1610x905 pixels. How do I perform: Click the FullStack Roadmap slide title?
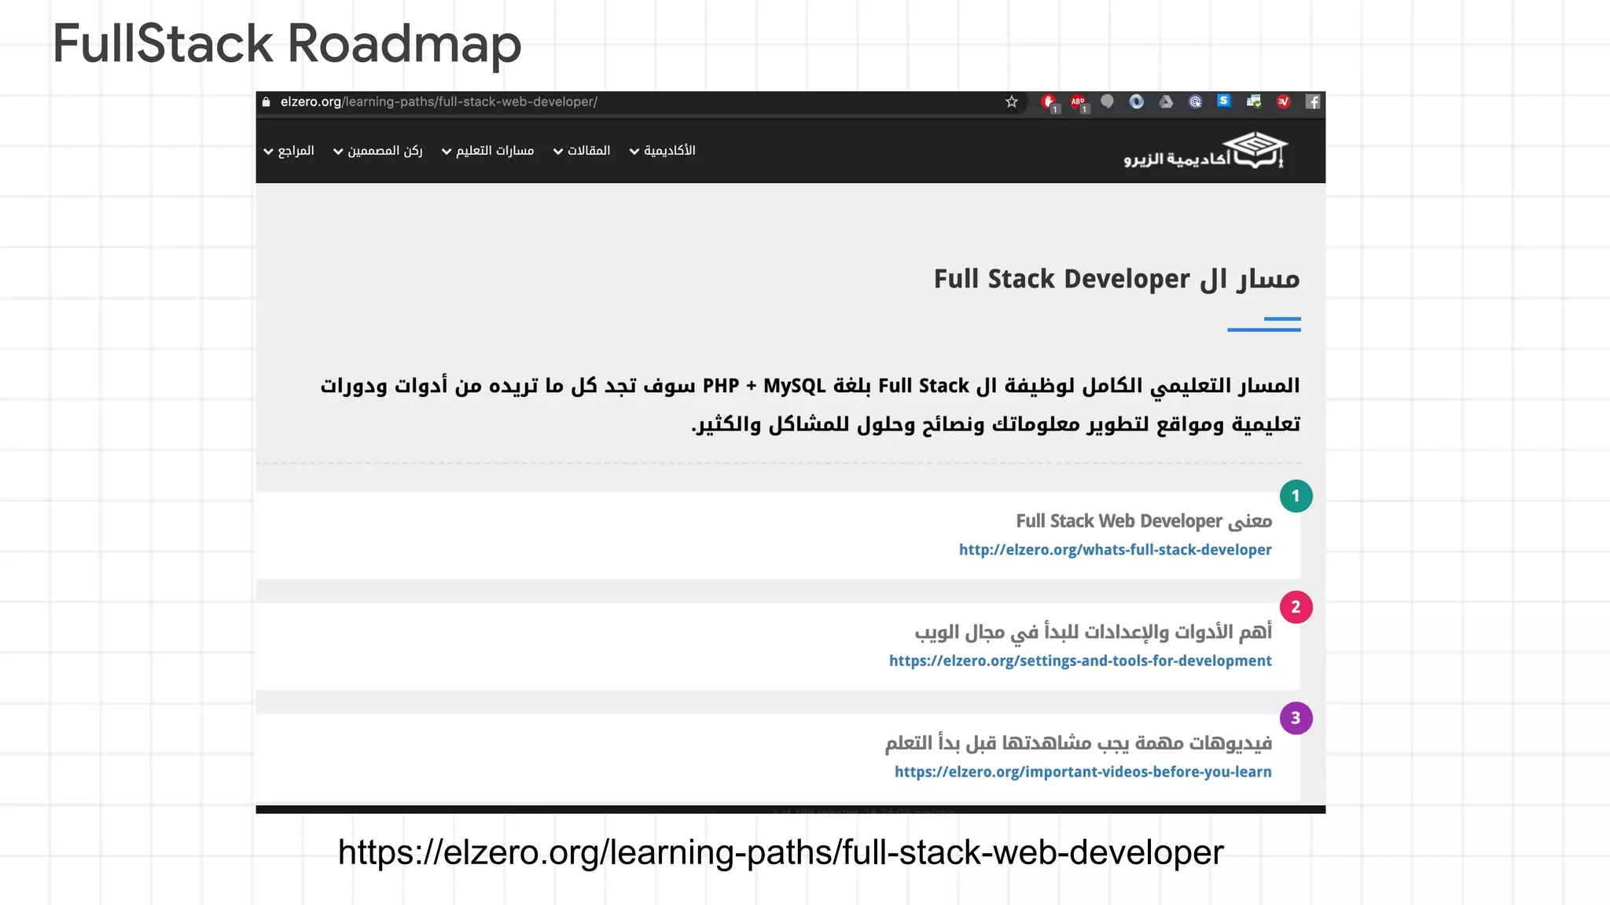click(287, 43)
